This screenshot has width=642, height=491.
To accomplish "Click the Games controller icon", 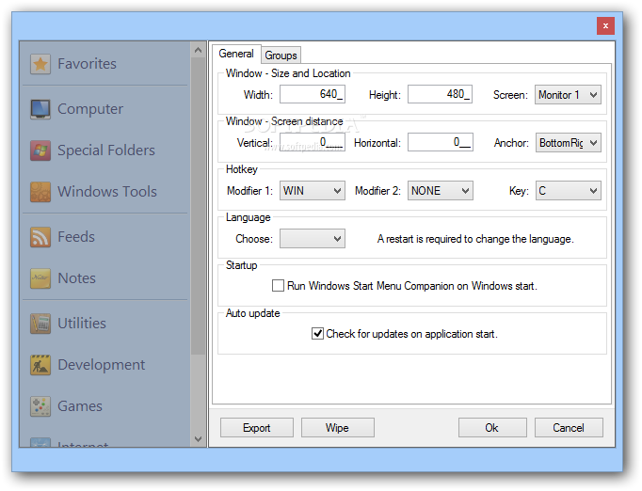I will click(40, 406).
